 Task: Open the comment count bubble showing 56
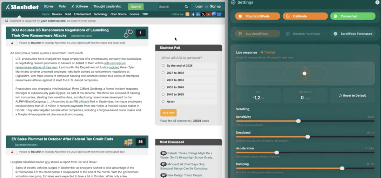point(140,142)
